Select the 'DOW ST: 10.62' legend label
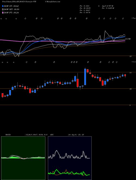136x180 pixels. pyautogui.click(x=11, y=6)
